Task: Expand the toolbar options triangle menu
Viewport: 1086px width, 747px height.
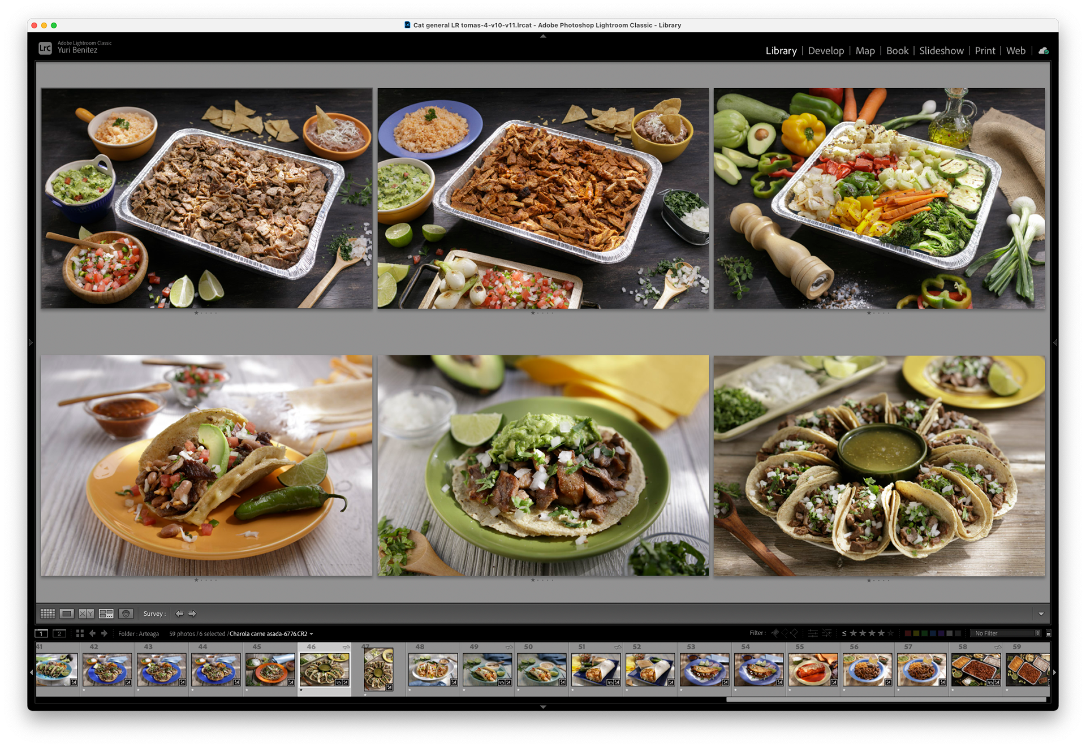Action: (1041, 614)
